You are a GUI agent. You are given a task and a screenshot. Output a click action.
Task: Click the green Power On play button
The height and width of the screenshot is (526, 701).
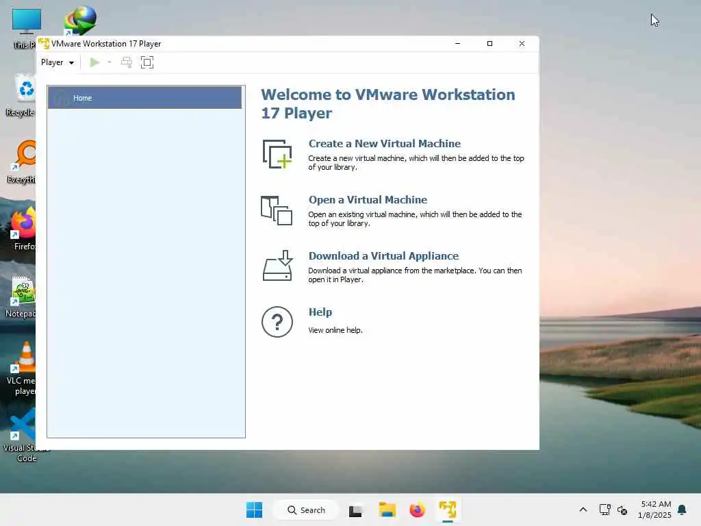point(94,62)
